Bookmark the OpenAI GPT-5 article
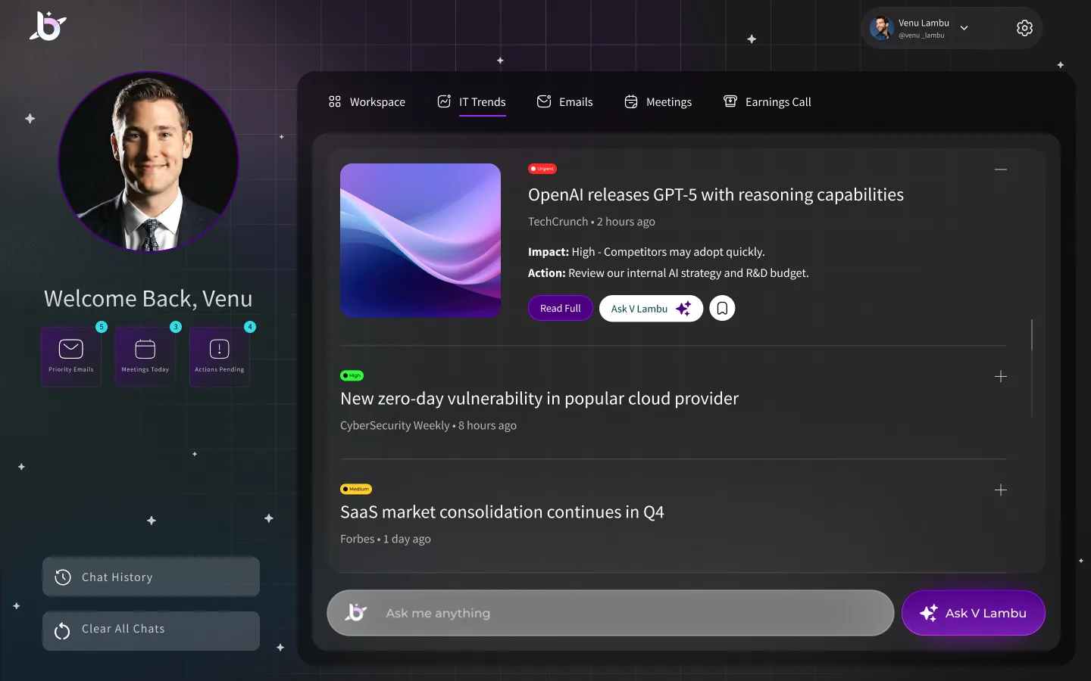This screenshot has height=681, width=1091. tap(722, 308)
